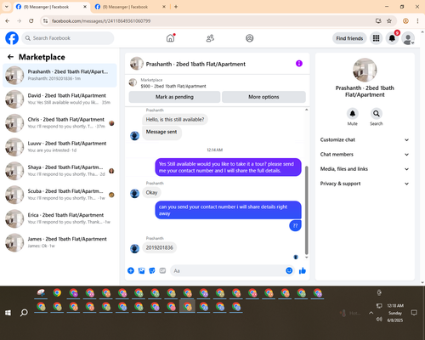Open the Prashanth conversation in list

[59, 76]
